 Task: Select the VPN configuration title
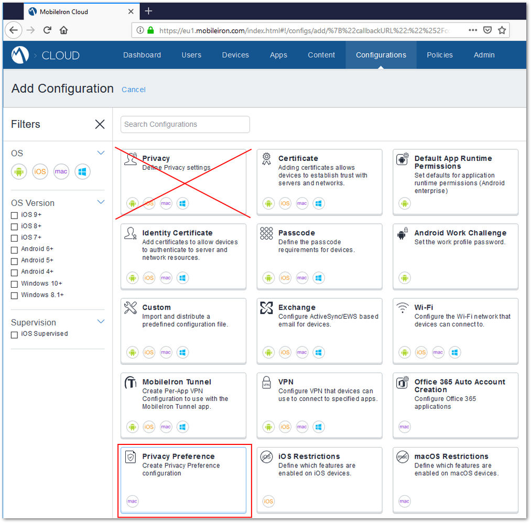(286, 382)
